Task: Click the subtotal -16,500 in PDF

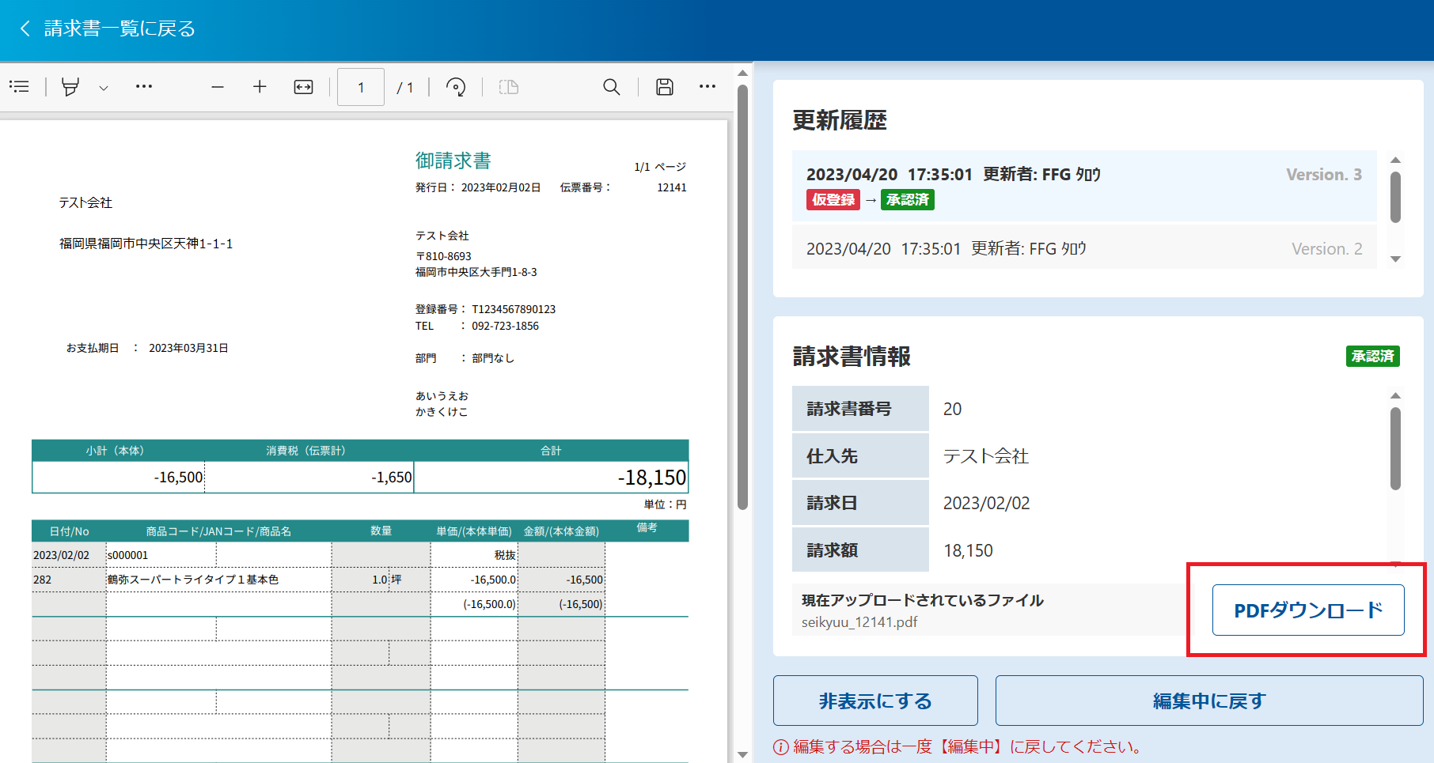Action: [x=179, y=478]
